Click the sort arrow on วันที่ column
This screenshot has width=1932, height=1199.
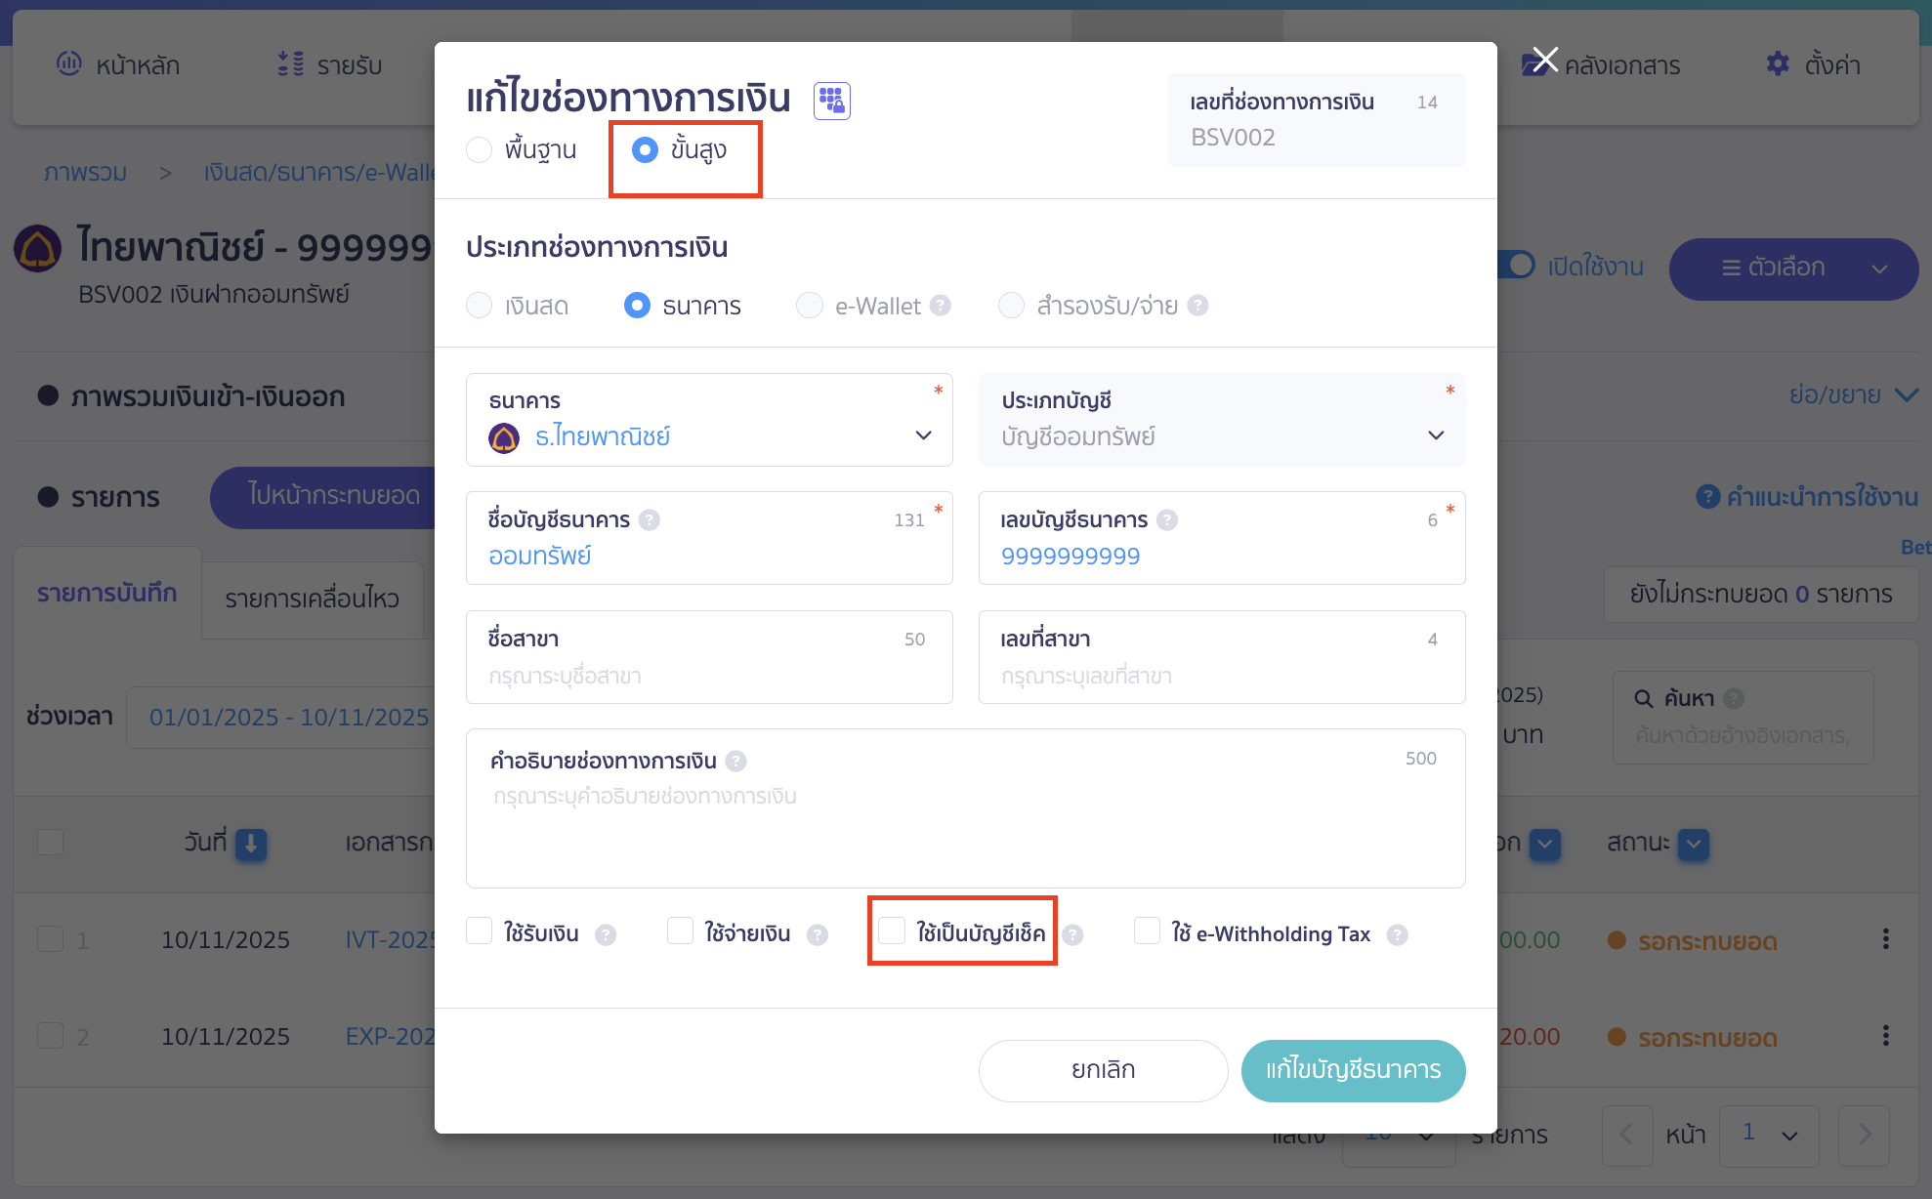[x=251, y=846]
